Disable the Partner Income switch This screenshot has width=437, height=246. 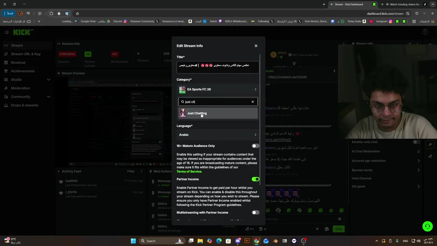[x=255, y=179]
